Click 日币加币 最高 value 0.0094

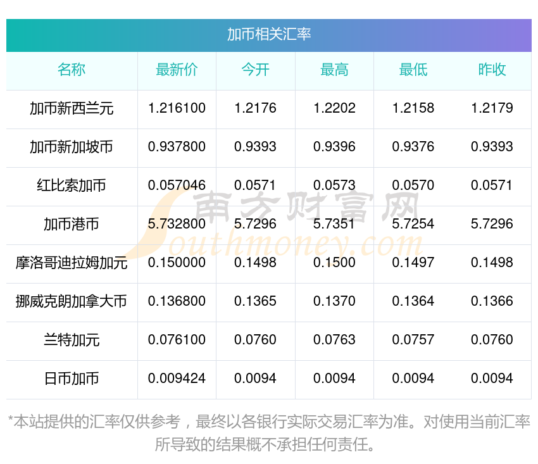point(334,379)
